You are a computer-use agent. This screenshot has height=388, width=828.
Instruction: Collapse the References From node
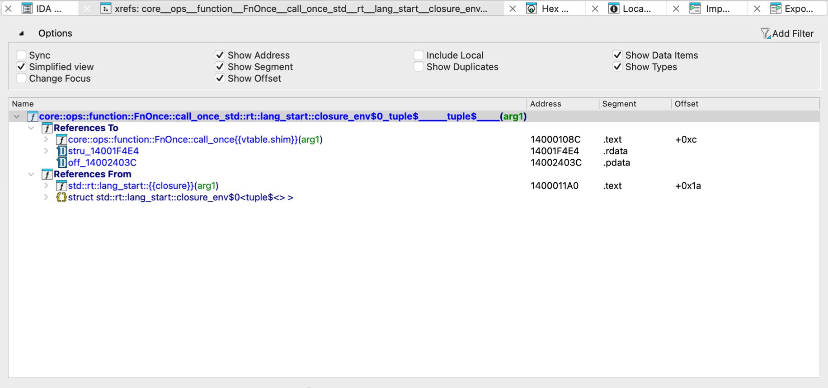click(31, 174)
